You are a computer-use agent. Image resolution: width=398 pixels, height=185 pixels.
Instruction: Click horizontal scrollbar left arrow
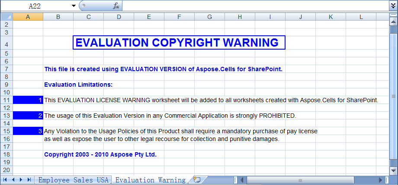[x=242, y=180]
